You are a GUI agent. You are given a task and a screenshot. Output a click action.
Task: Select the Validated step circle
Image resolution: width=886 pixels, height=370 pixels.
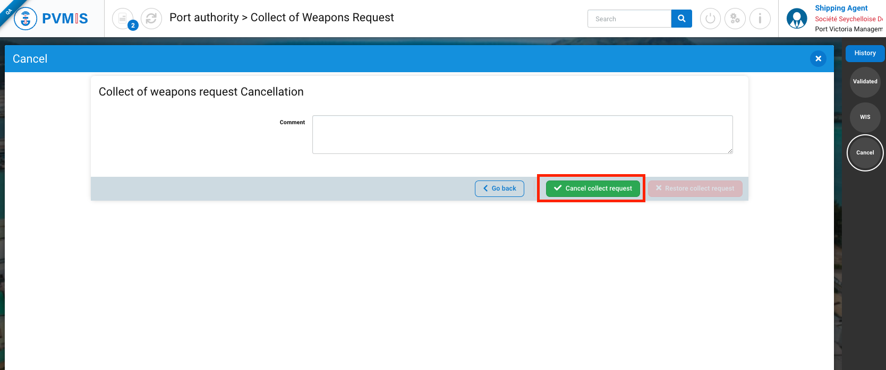coord(865,82)
